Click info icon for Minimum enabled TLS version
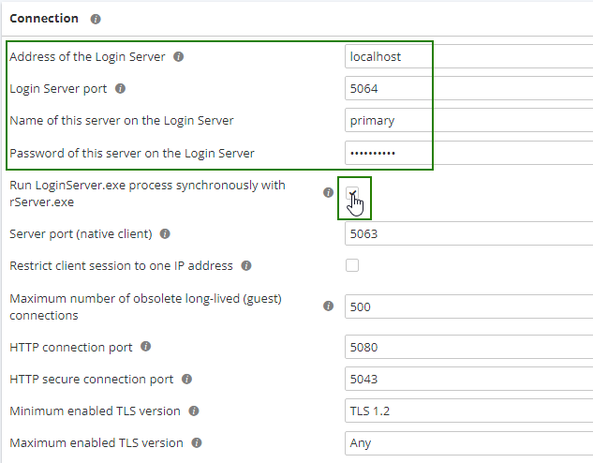 pyautogui.click(x=193, y=411)
